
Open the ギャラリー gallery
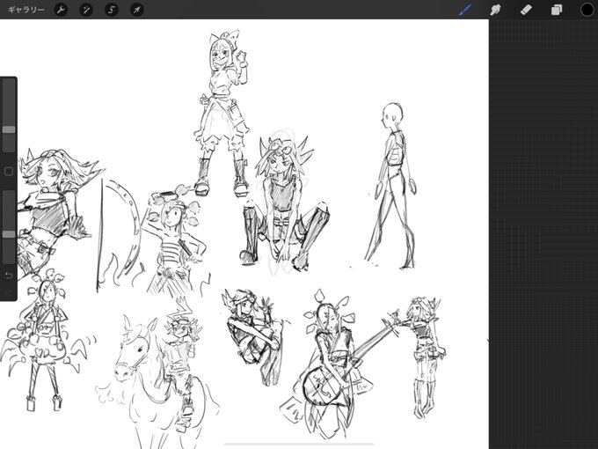[x=26, y=10]
